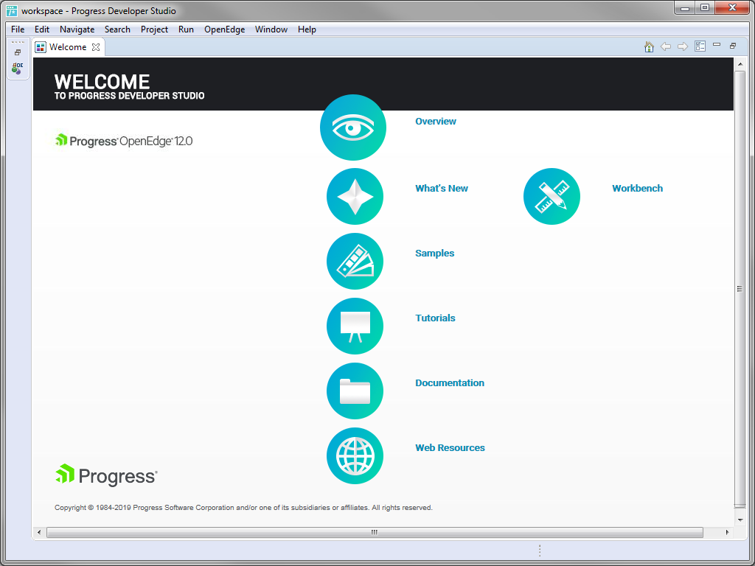The width and height of the screenshot is (755, 566).
Task: Open the Overview eye icon
Action: coord(353,127)
